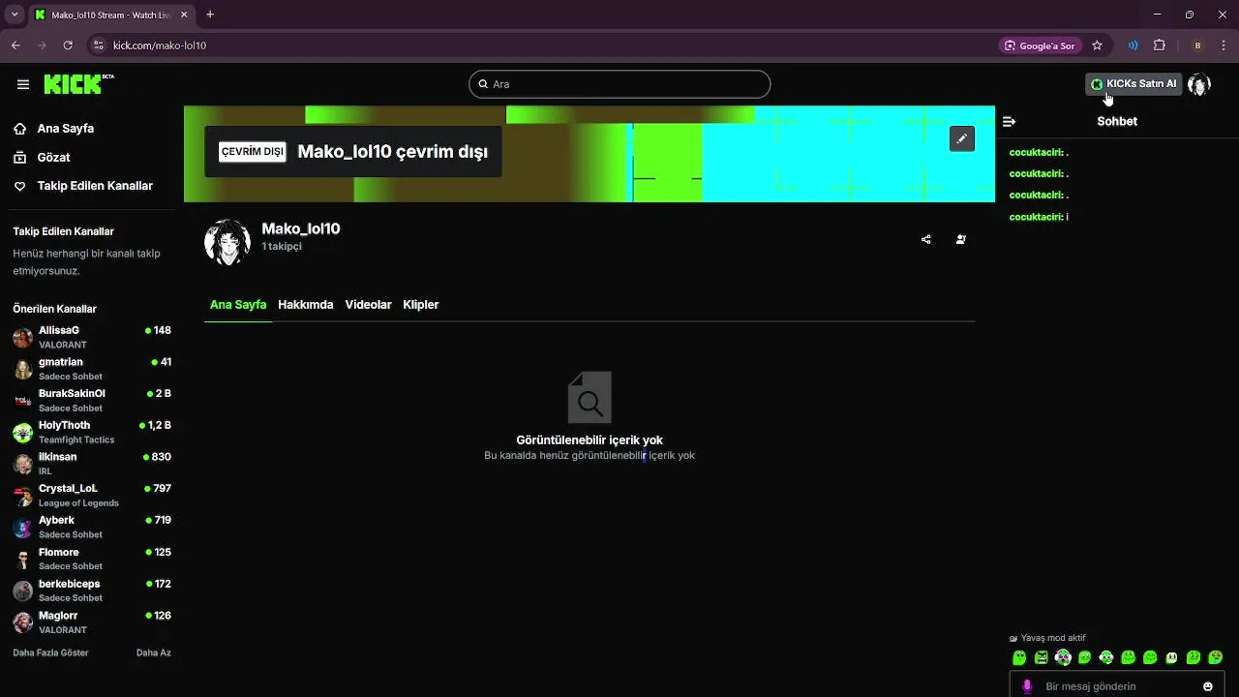Click the last cocuktaciri: i chat message
This screenshot has height=697, width=1239.
coord(1039,217)
